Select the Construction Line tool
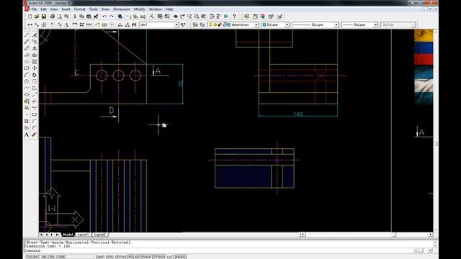Image resolution: width=461 pixels, height=259 pixels. [x=27, y=42]
